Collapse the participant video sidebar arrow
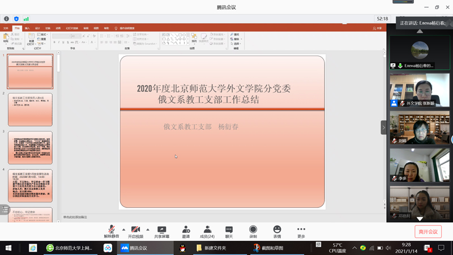Viewport: 453px width, 255px height. [x=383, y=127]
